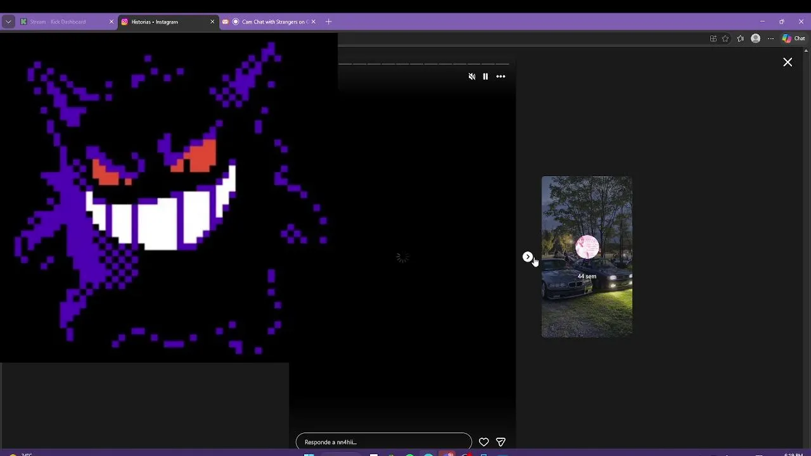The image size is (811, 456).
Task: Go to the next story arrow
Action: point(528,256)
